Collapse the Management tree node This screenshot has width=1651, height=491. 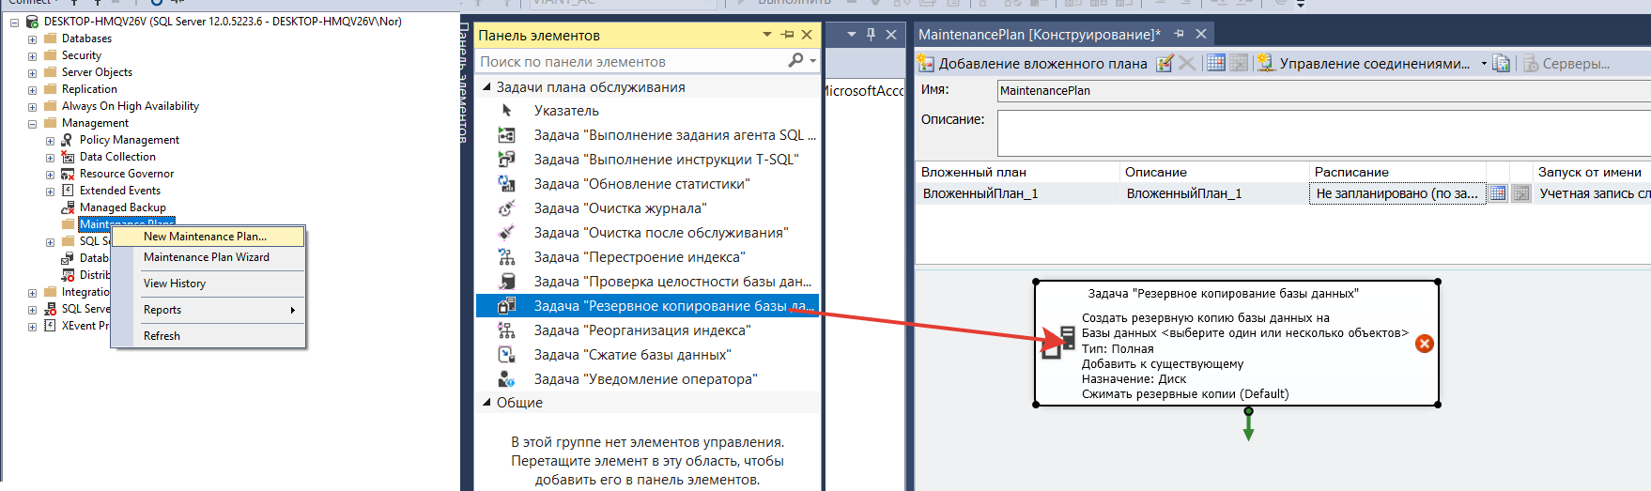(32, 124)
